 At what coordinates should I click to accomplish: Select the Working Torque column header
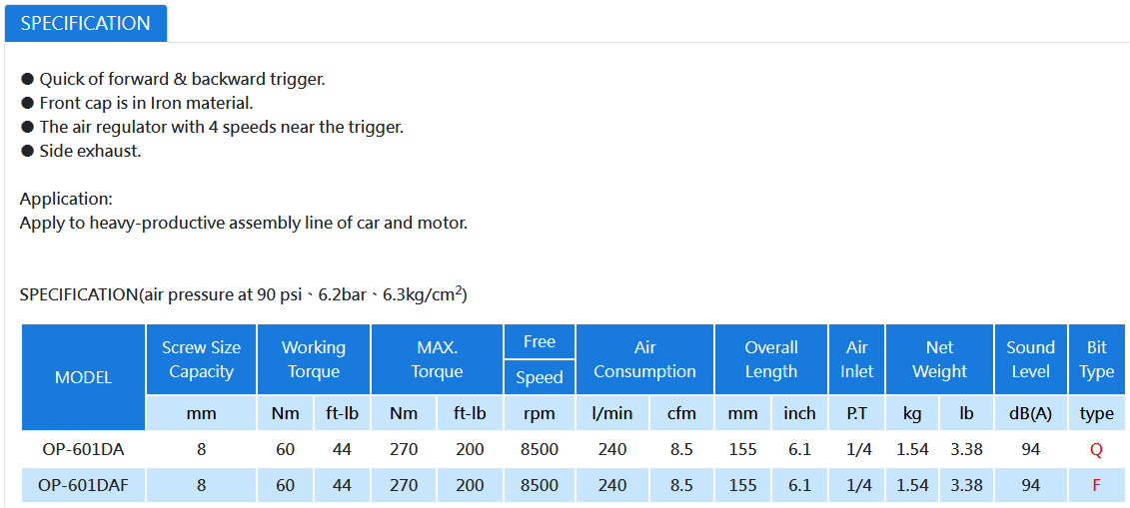point(314,359)
